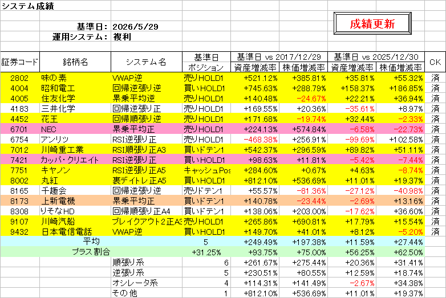
Task: Select the オシレータ系 label cell
Action: 147,283
